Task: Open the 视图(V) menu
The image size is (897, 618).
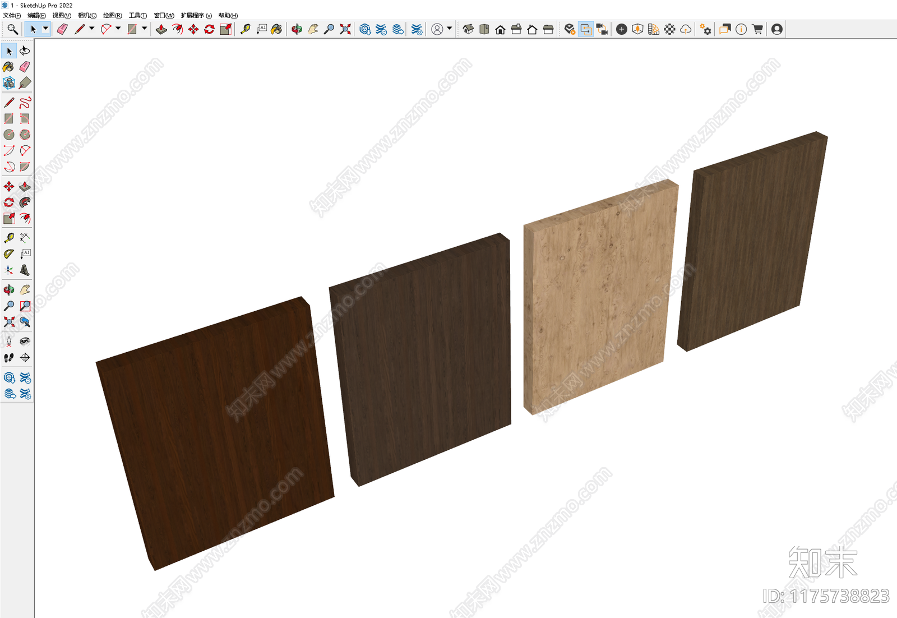Action: click(x=62, y=15)
